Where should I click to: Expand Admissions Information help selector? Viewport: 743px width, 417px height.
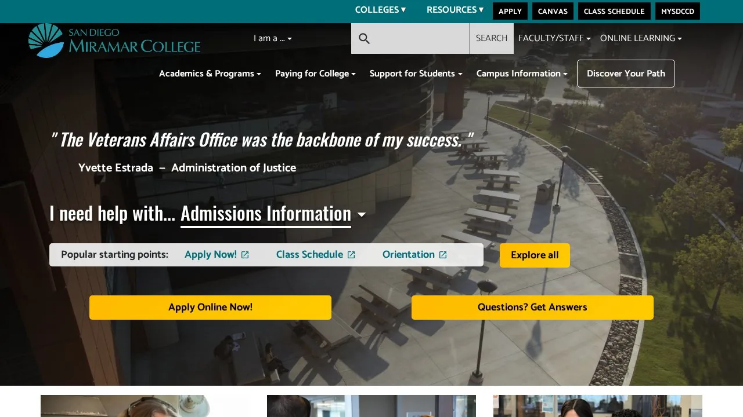coord(273,214)
